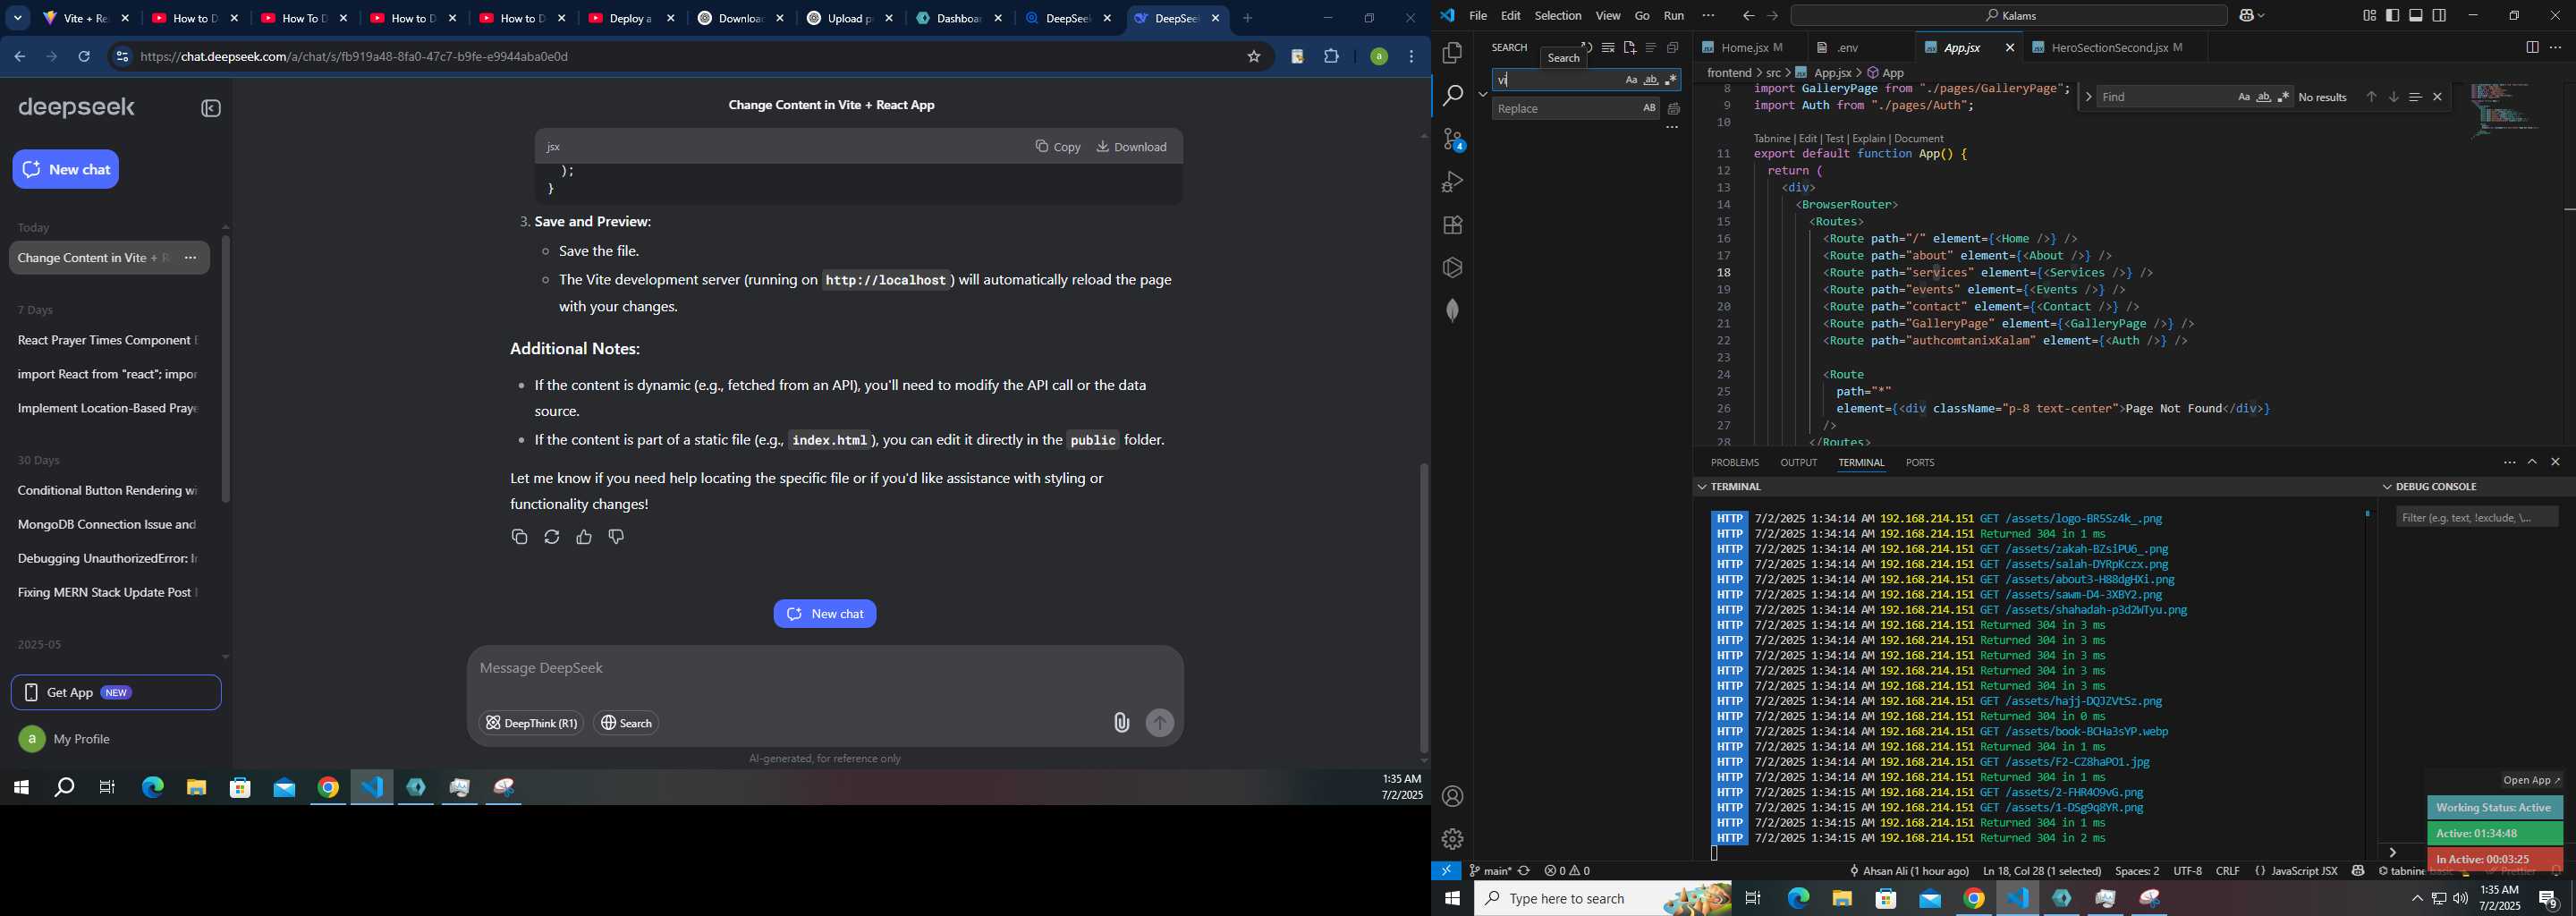Collapse the replace row in sidebar Search
The height and width of the screenshot is (916, 2576).
[x=1482, y=94]
